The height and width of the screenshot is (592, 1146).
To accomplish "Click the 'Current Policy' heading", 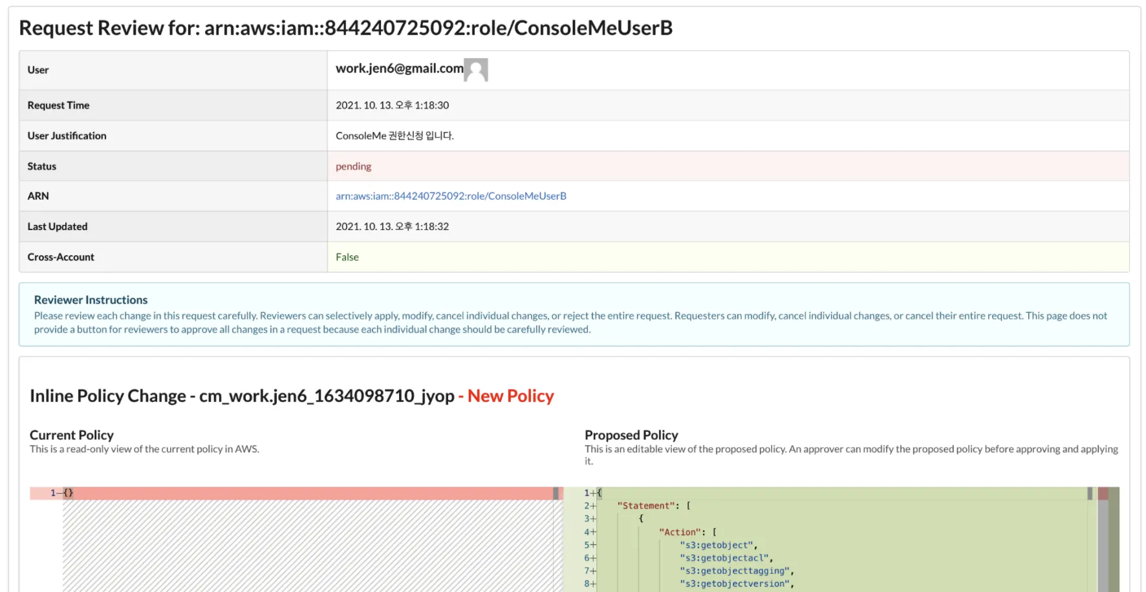I will click(72, 435).
